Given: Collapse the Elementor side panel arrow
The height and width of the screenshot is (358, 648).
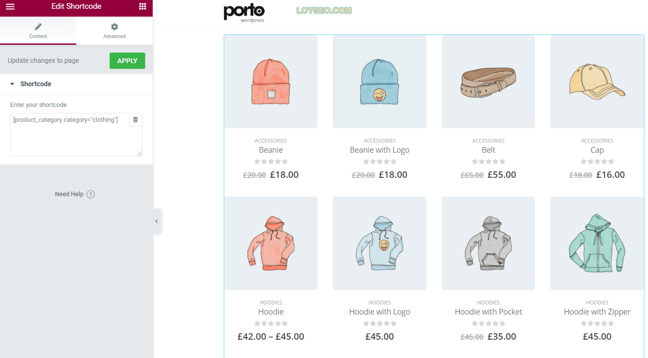Looking at the screenshot, I should click(x=157, y=221).
